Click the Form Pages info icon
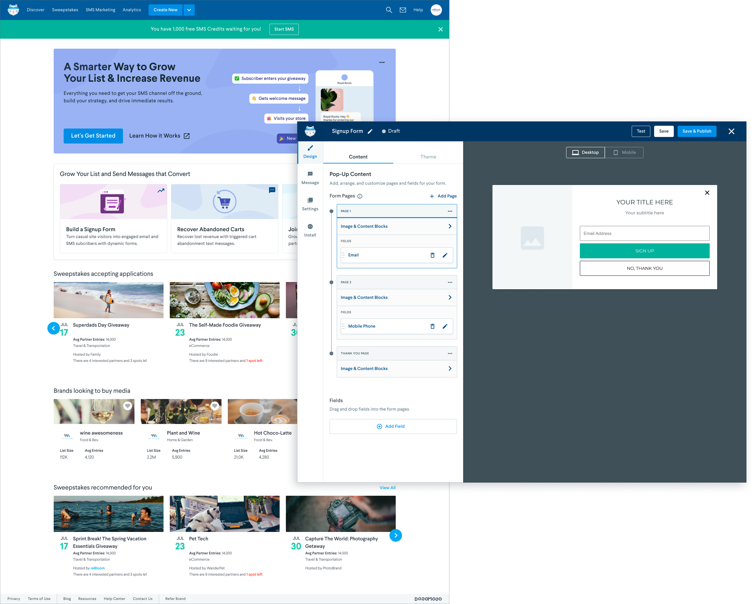The height and width of the screenshot is (604, 754). click(360, 196)
